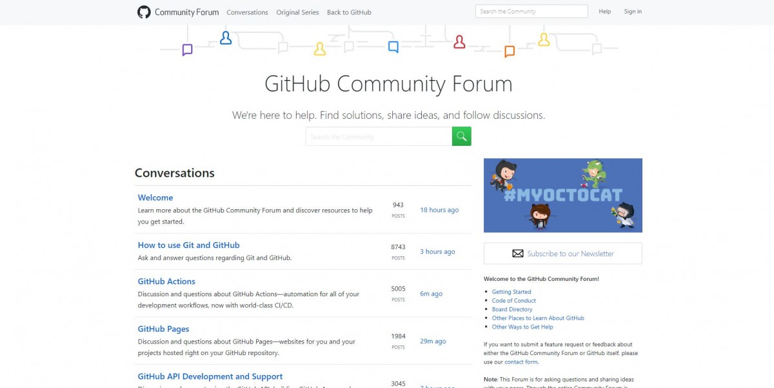Screen dimensions: 774x388
Task: Open the GitHub Actions board
Action: tap(166, 281)
